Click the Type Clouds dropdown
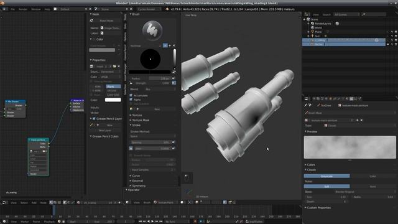The width and height of the screenshot is (398, 224). (359, 126)
